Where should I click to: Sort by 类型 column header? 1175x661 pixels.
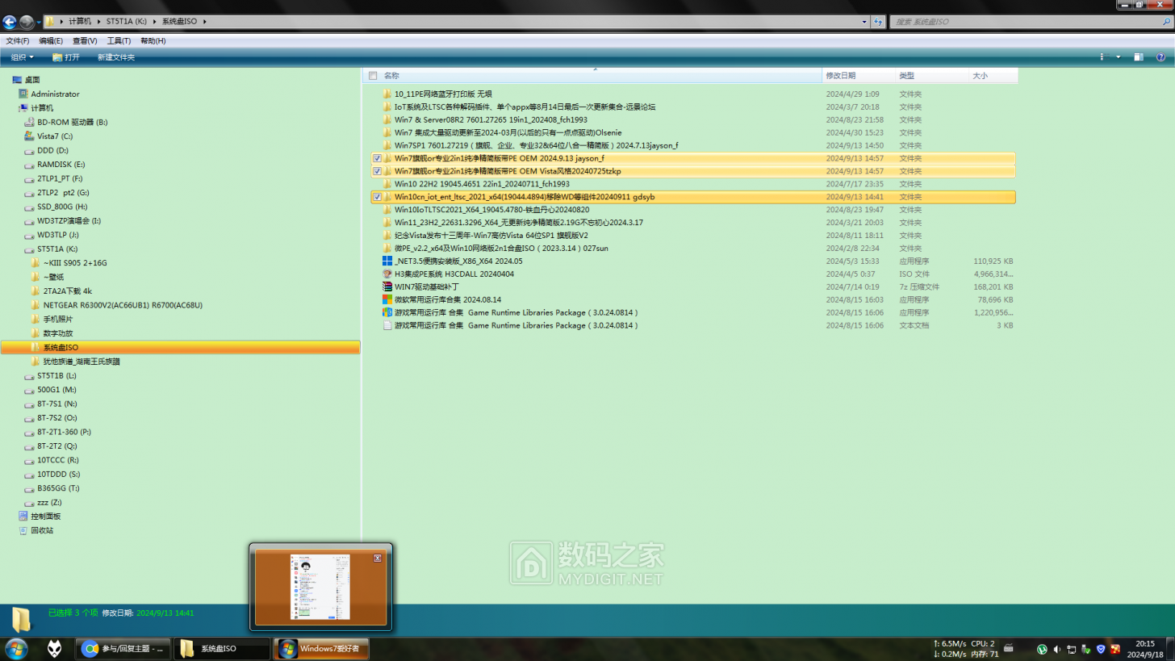coord(930,76)
